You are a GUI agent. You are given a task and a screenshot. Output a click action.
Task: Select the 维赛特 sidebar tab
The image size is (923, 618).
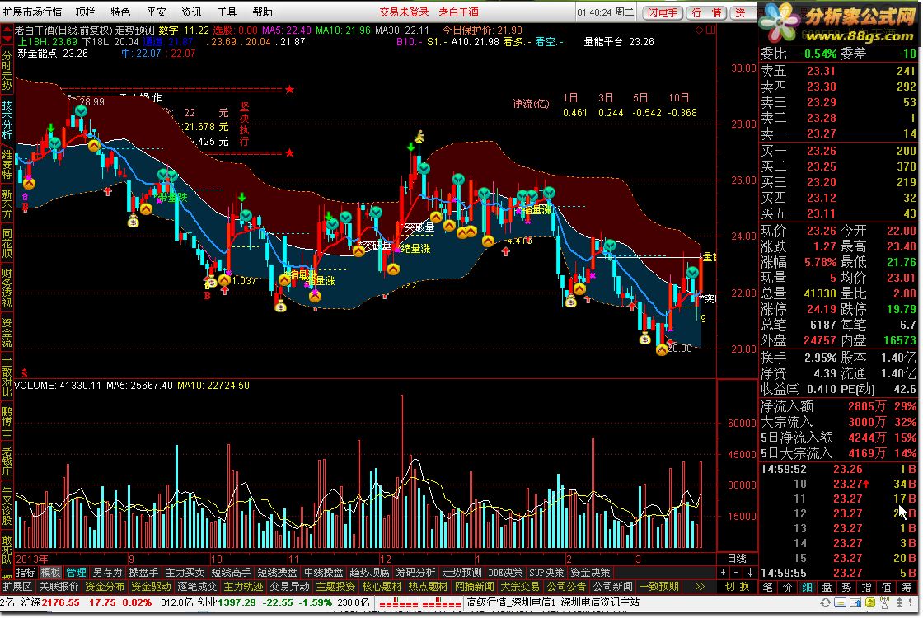7,165
